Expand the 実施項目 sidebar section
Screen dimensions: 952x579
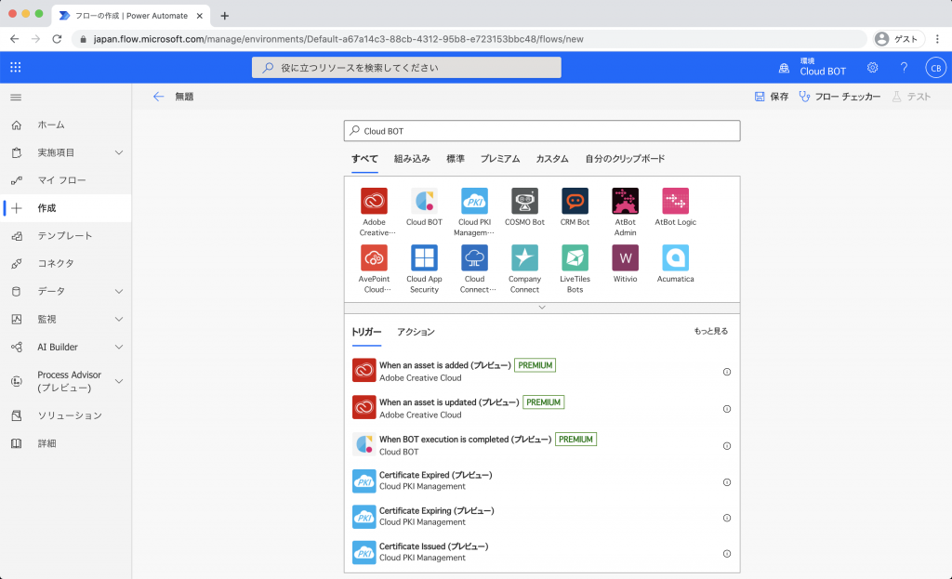(119, 153)
